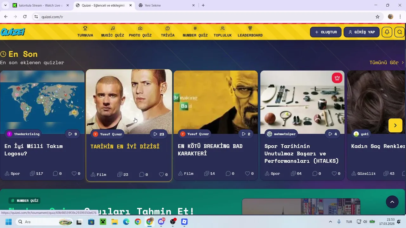Image resolution: width=406 pixels, height=228 pixels.
Task: Open the Topluluk community page
Action: 223,32
